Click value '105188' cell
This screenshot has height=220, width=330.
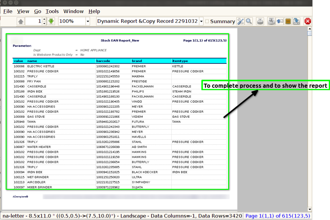click(x=19, y=91)
